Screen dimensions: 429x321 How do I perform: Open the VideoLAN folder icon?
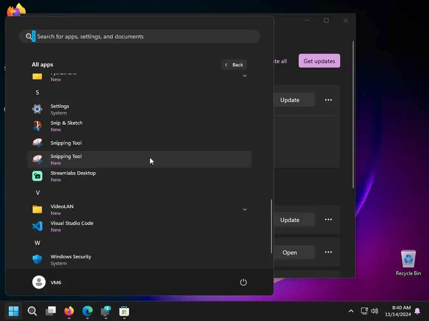click(37, 209)
